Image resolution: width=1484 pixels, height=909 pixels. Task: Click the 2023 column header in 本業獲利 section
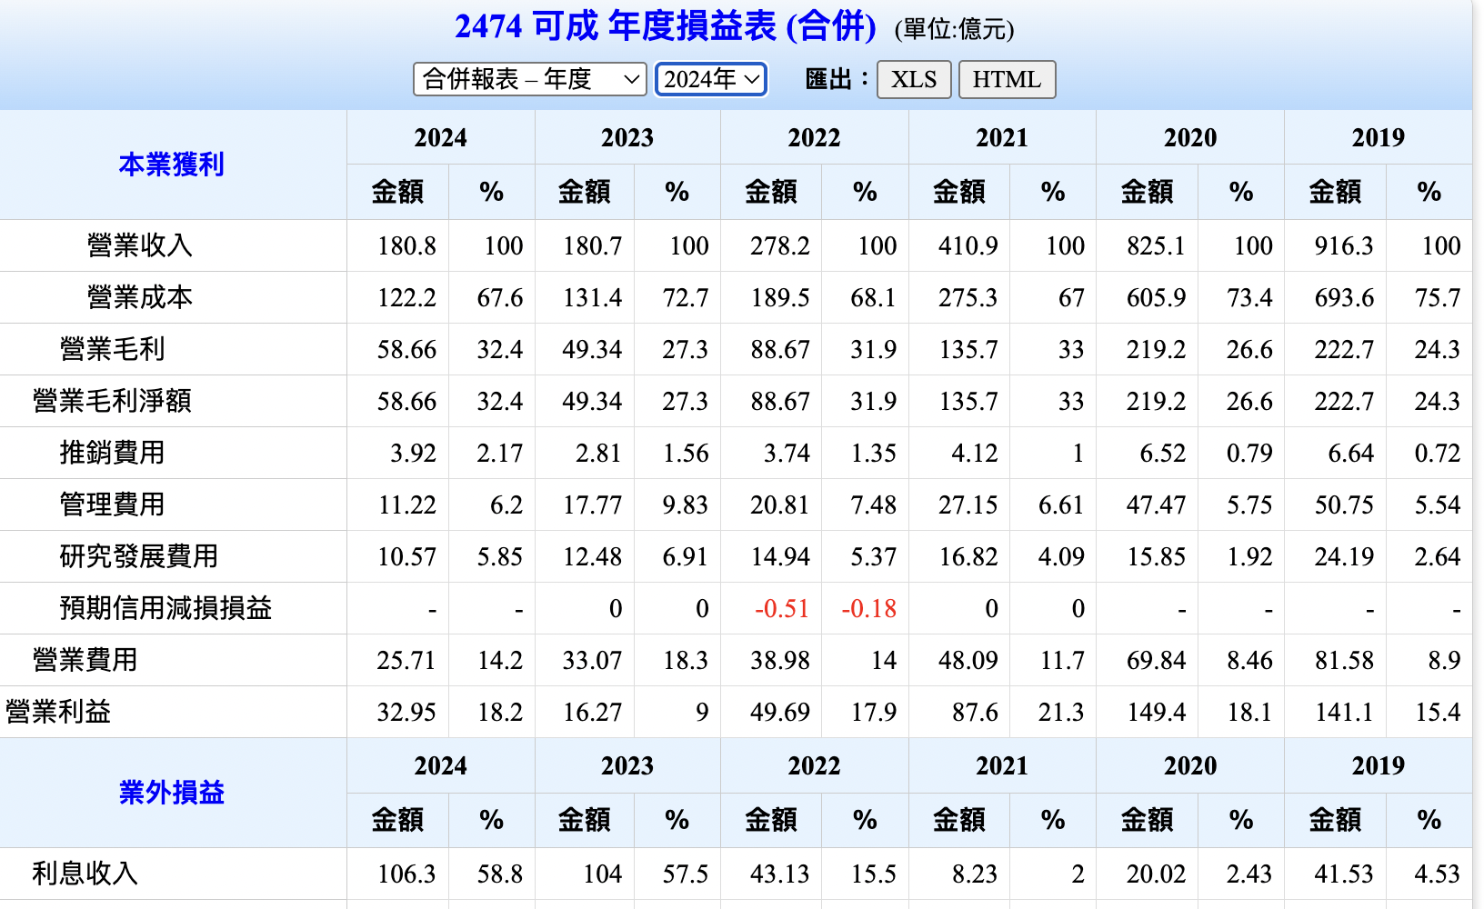coord(627,137)
